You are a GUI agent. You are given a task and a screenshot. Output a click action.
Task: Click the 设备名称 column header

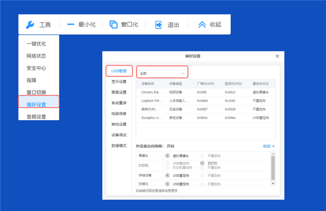(x=148, y=84)
